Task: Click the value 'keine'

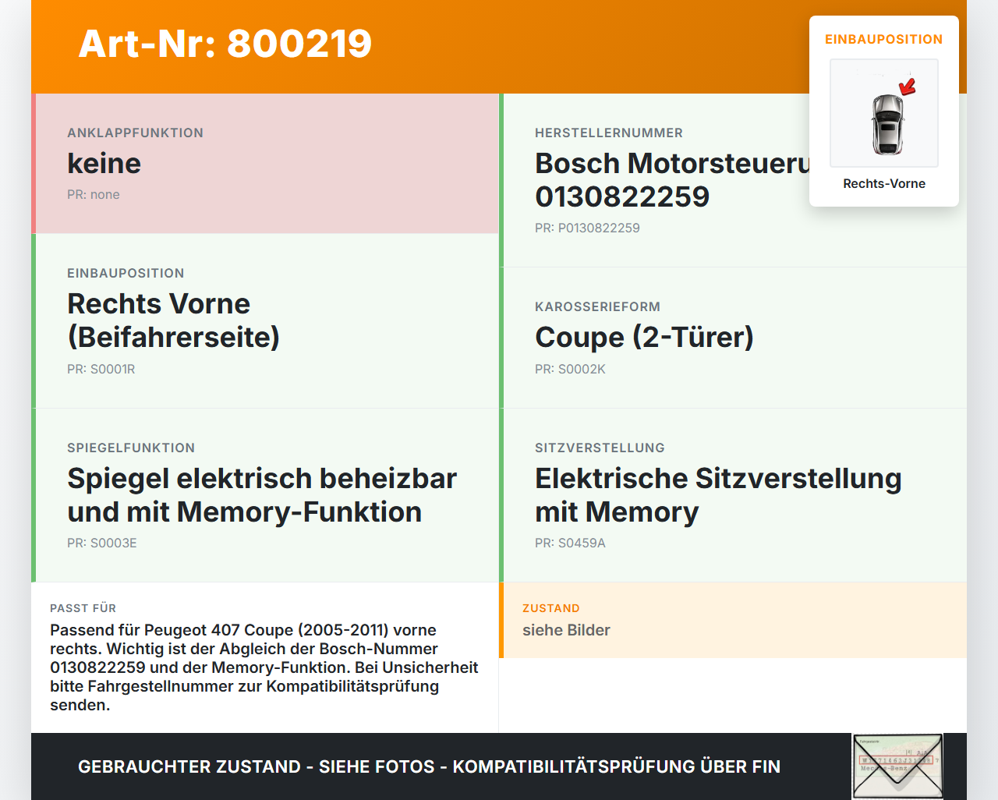Action: [104, 163]
